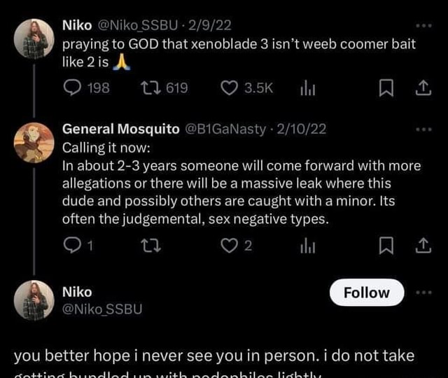
Task: Open @Niko_SSBU handle under bottom Niko name
Action: tap(102, 309)
